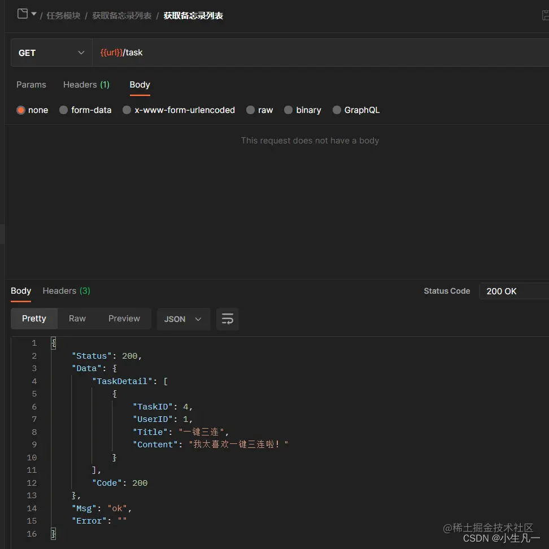Select the binary radio button
Viewport: 549px width, 549px height.
coord(288,110)
